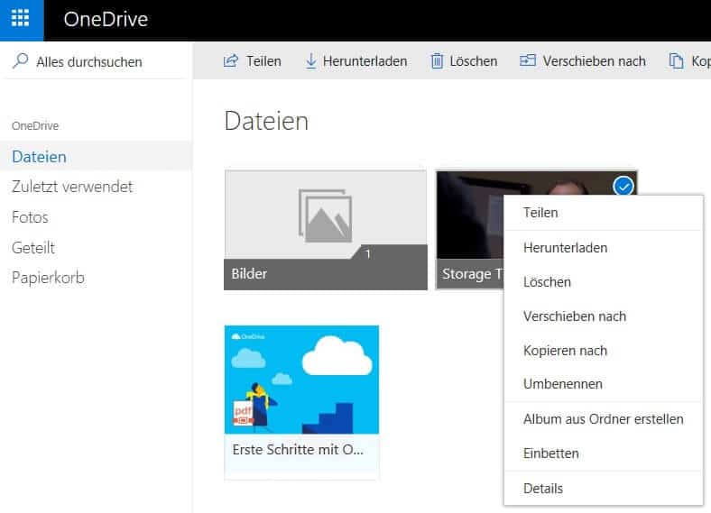Image resolution: width=711 pixels, height=513 pixels.
Task: Choose Löschen in the context menu
Action: pos(604,282)
